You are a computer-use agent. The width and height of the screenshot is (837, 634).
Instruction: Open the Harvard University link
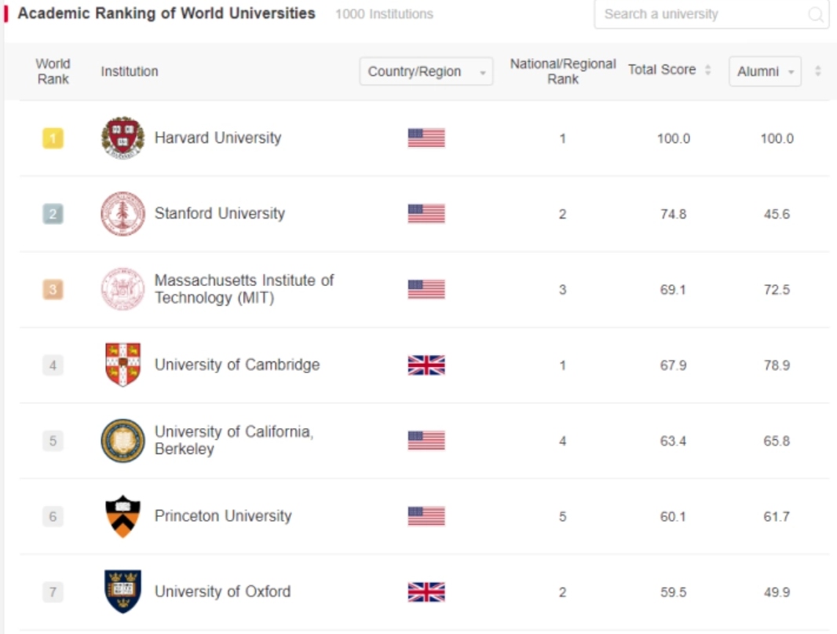point(217,138)
